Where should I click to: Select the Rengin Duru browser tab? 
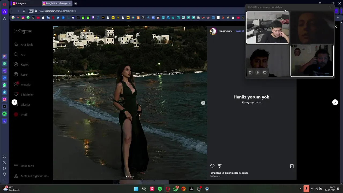[x=57, y=3]
